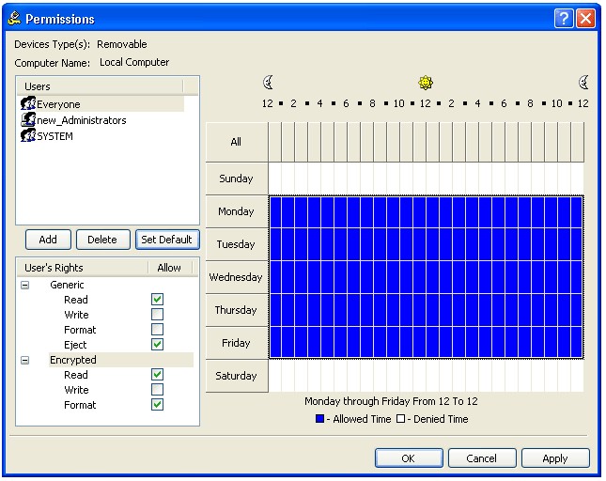This screenshot has height=481, width=606.
Task: Click the Everyone user group icon
Action: (28, 104)
